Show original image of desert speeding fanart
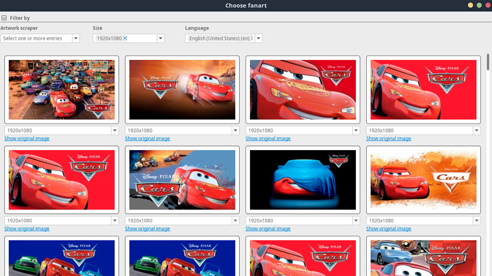Image resolution: width=492 pixels, height=276 pixels. [x=147, y=139]
